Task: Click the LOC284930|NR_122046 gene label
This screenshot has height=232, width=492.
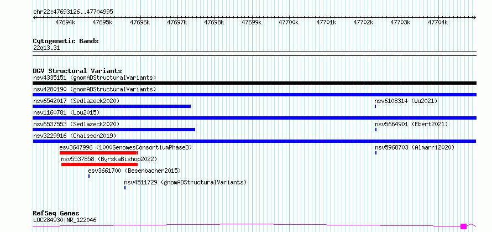Action: click(x=65, y=220)
